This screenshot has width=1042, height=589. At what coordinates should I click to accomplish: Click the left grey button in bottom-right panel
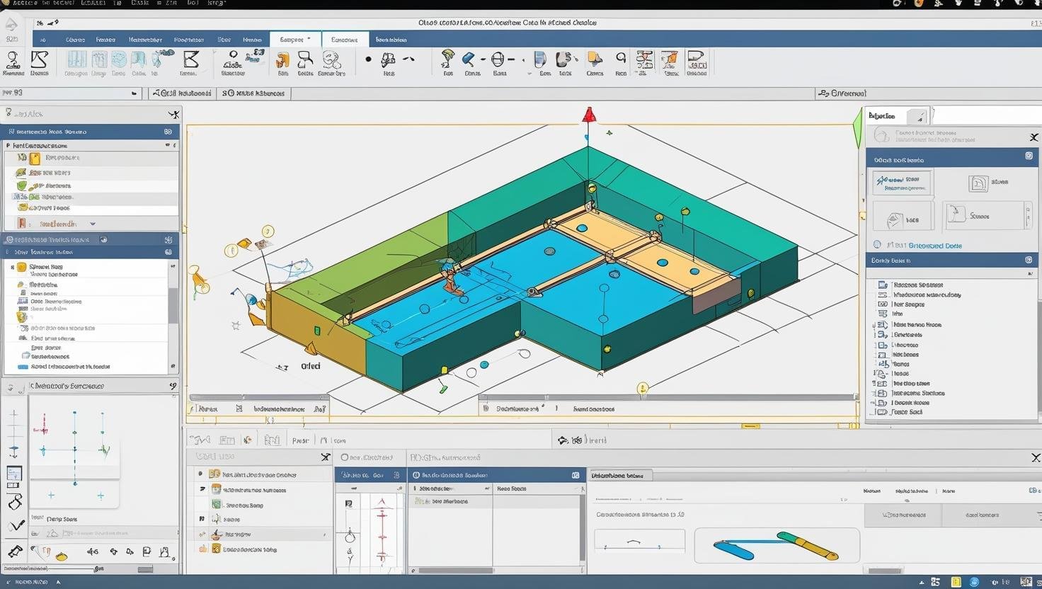903,515
